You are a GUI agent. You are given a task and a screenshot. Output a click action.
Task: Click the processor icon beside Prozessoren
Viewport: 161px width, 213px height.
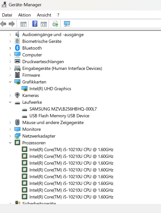pos(17,143)
